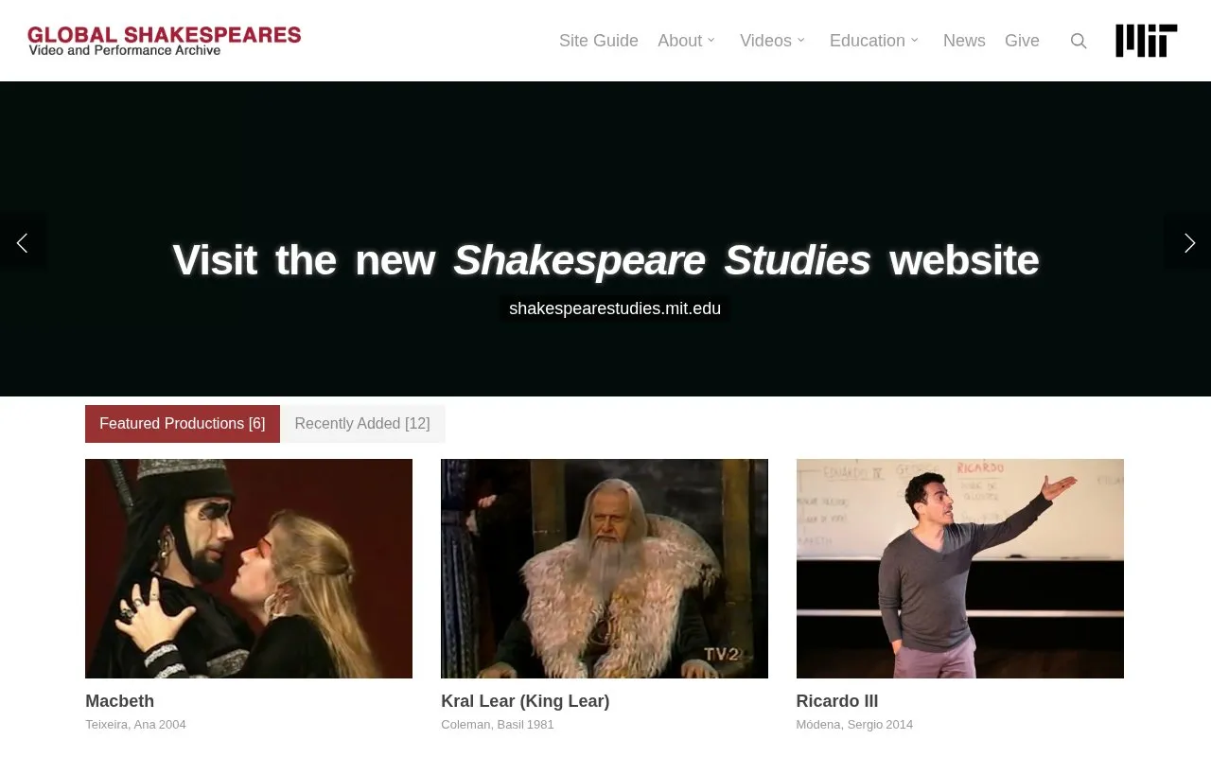Open the Macbeth production title
1211x757 pixels.
pos(119,701)
